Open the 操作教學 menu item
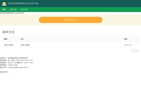Screen dimensions: 141x106 point(24,9)
